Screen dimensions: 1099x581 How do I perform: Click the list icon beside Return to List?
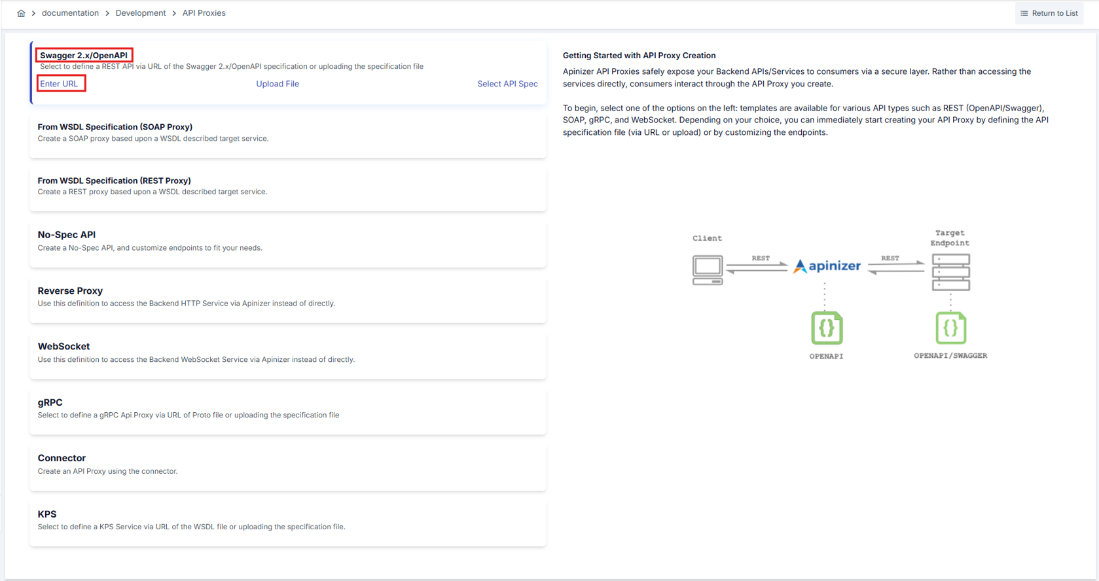(1024, 13)
